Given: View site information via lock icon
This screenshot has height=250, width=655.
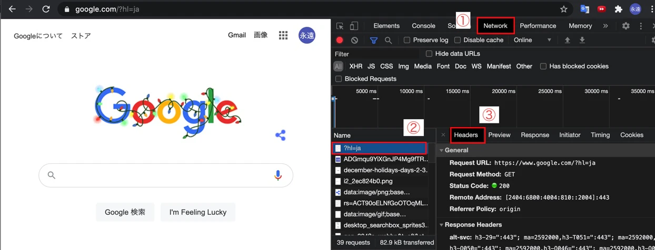Looking at the screenshot, I should pos(66,9).
